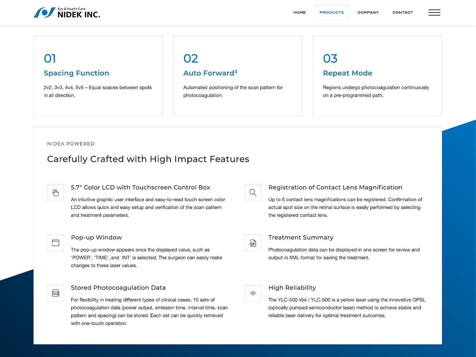Click the 03 feature card number

[330, 58]
